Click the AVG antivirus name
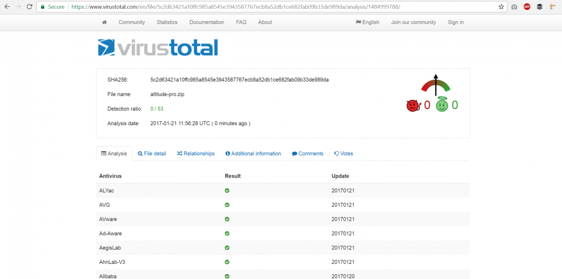Screen dimensions: 562x279 click(x=104, y=205)
